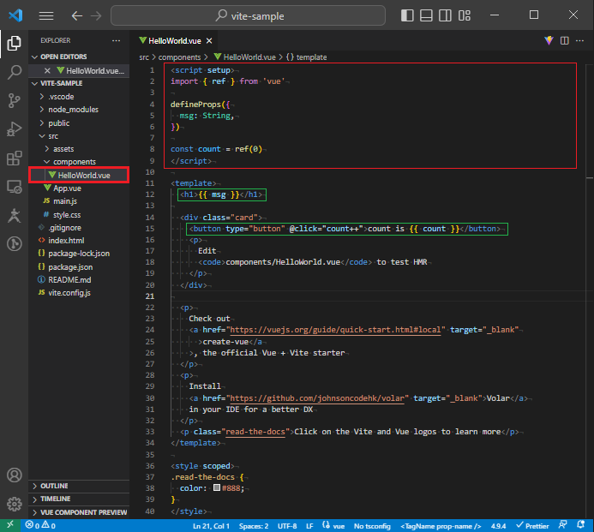Image resolution: width=594 pixels, height=532 pixels.
Task: Click 'components' in the breadcrumb
Action: (179, 57)
